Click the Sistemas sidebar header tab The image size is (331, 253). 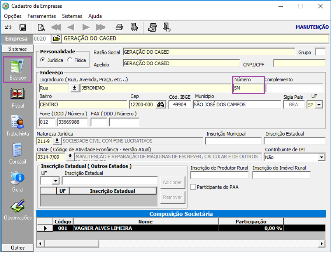(18, 49)
